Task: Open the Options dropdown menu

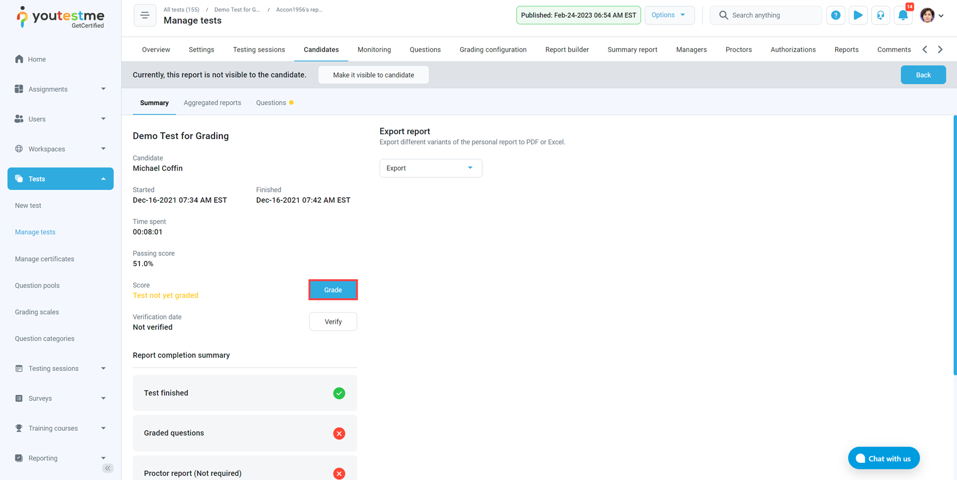Action: tap(669, 15)
